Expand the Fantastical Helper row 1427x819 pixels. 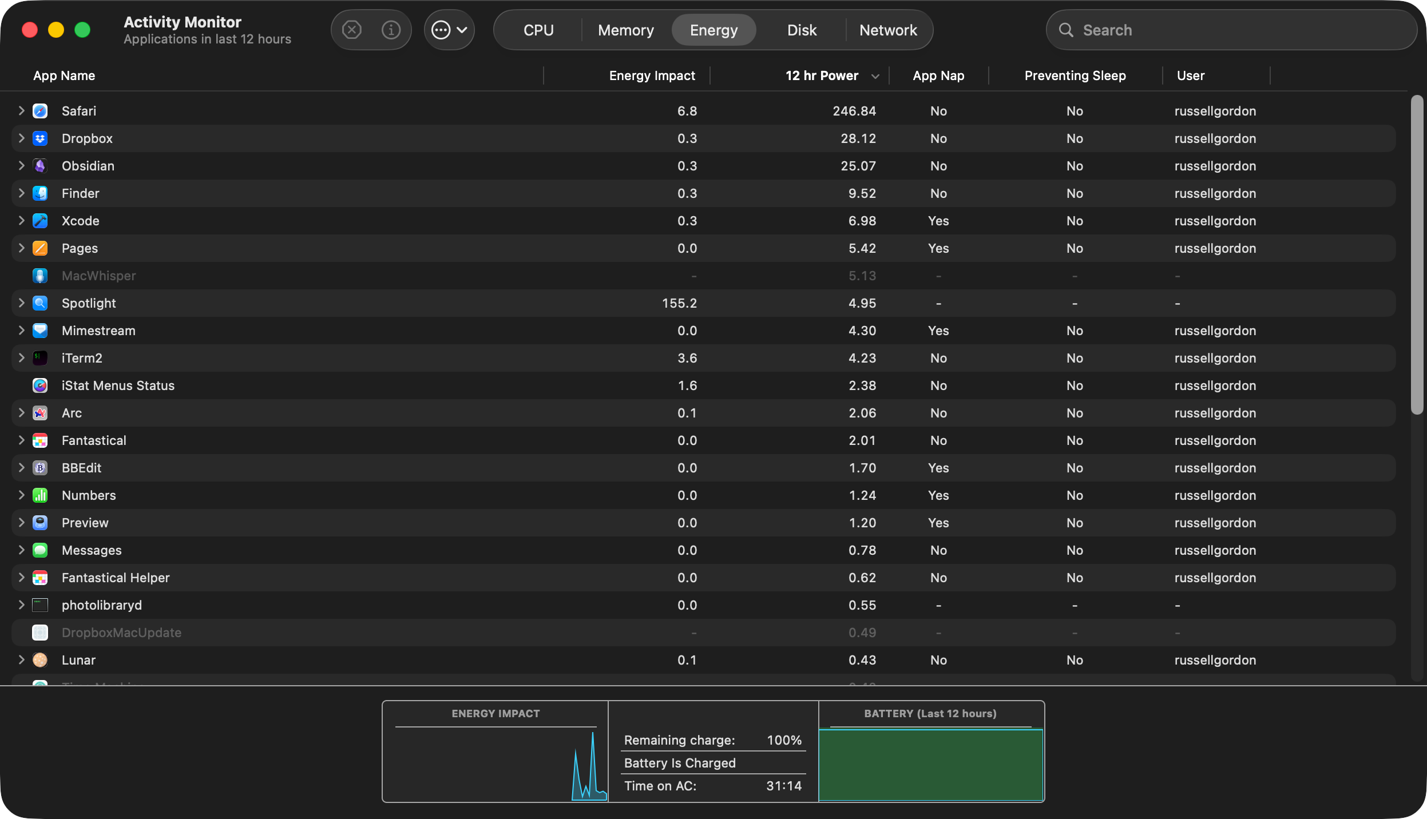point(21,578)
